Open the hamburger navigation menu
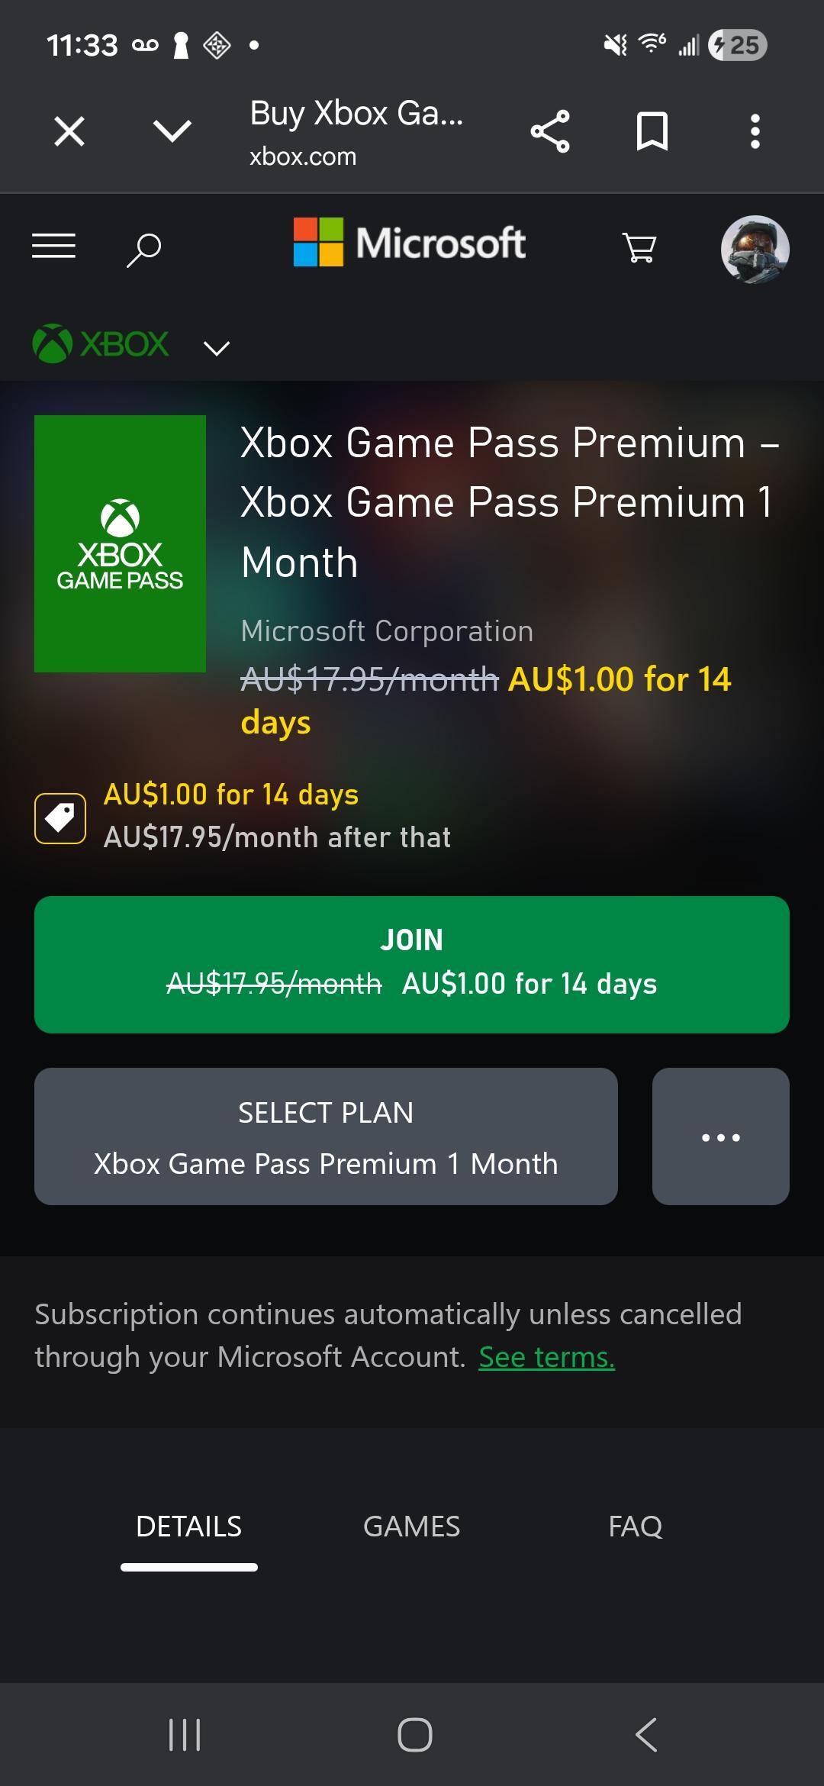The width and height of the screenshot is (824, 1786). coord(53,247)
